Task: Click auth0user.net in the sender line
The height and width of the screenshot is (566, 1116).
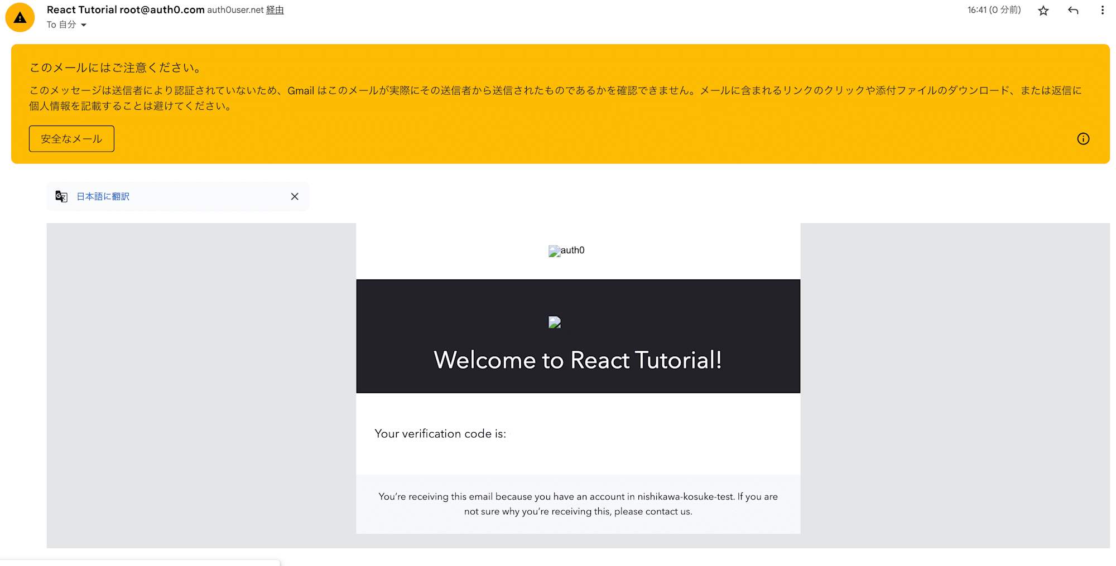Action: 235,10
